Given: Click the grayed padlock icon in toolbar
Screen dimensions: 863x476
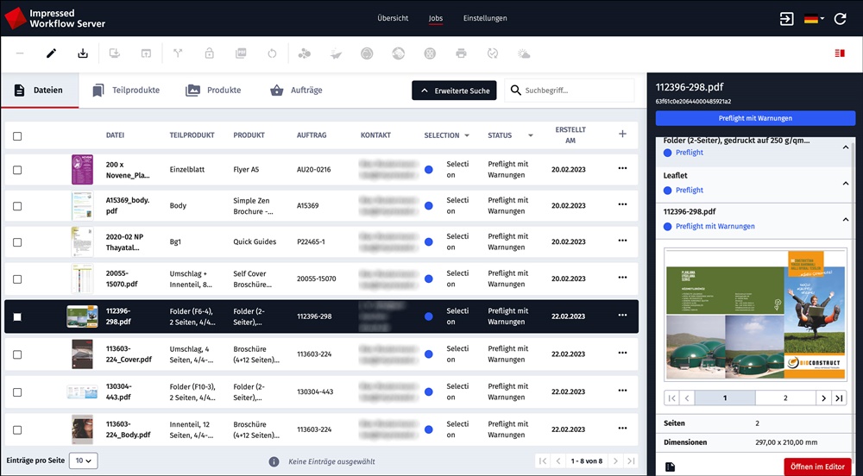Looking at the screenshot, I should (x=209, y=53).
